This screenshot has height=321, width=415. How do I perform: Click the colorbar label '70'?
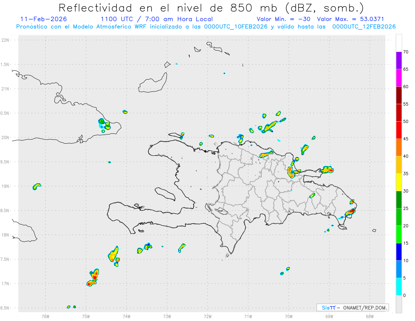coord(406,52)
